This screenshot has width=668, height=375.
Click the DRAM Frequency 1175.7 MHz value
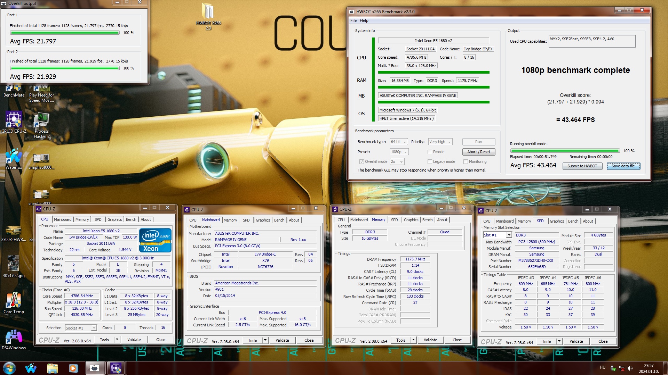[x=415, y=259]
